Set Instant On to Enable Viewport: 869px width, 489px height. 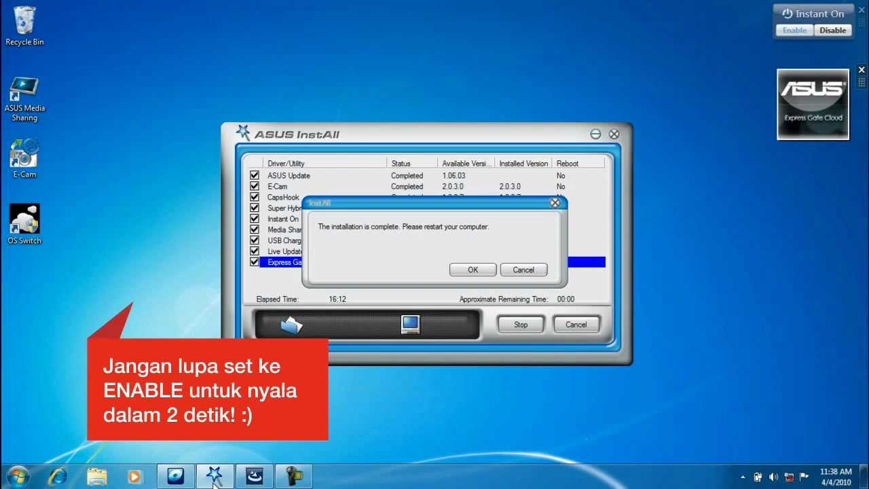(x=794, y=31)
